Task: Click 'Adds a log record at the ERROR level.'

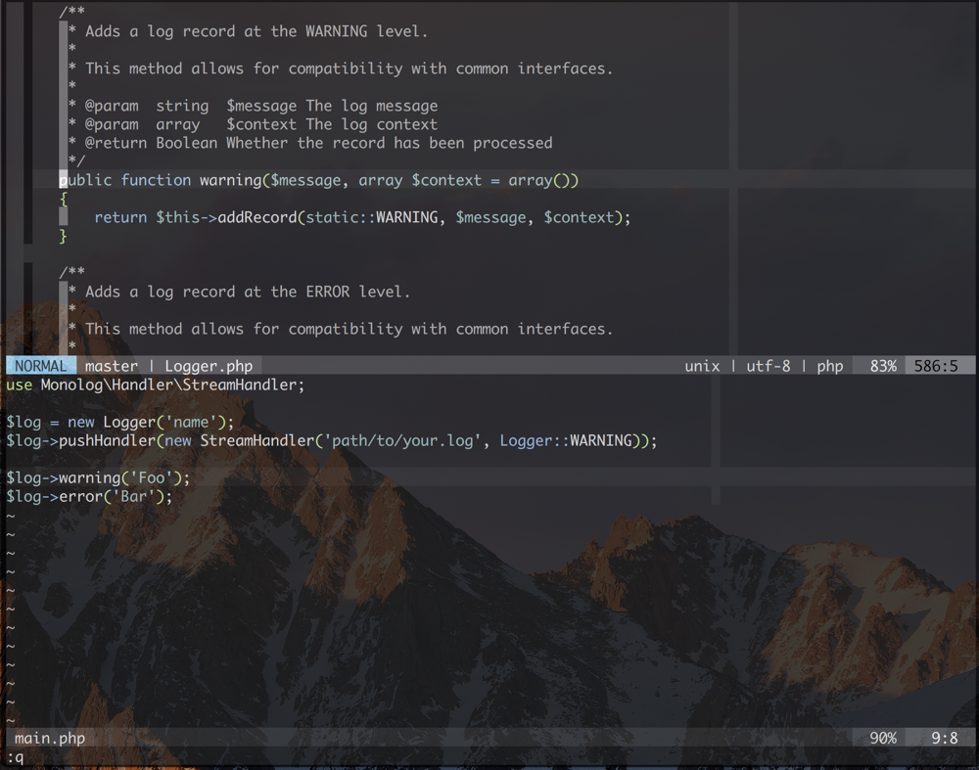Action: coord(248,292)
